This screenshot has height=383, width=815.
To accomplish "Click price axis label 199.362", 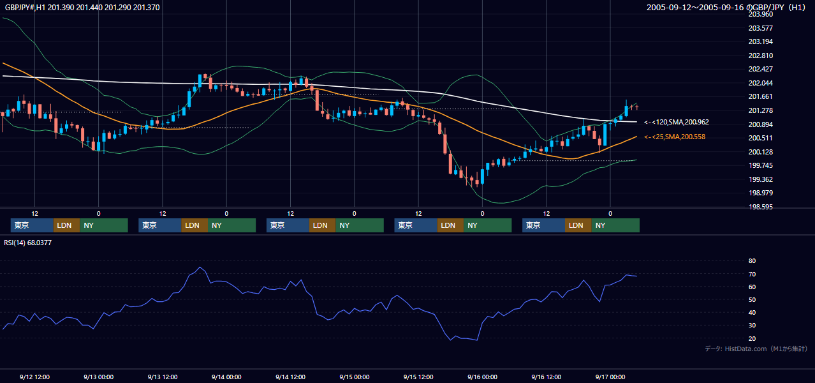I will 760,179.
